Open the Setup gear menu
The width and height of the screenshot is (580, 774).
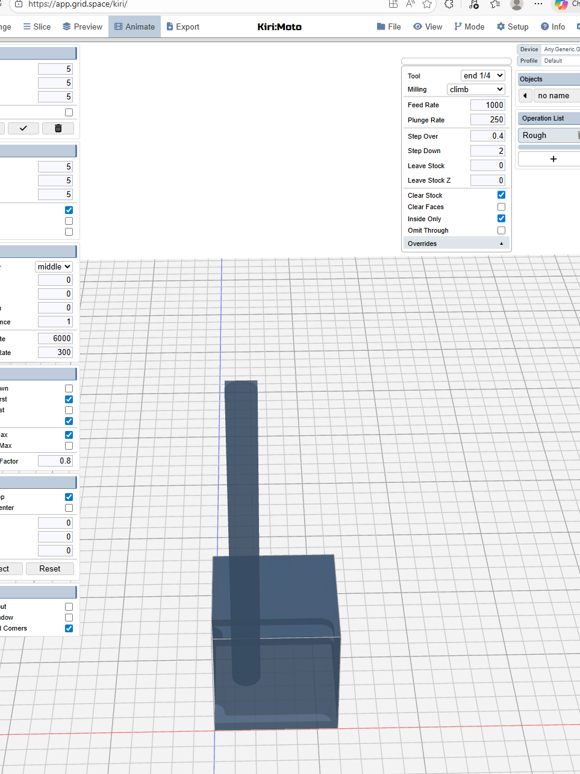click(512, 27)
